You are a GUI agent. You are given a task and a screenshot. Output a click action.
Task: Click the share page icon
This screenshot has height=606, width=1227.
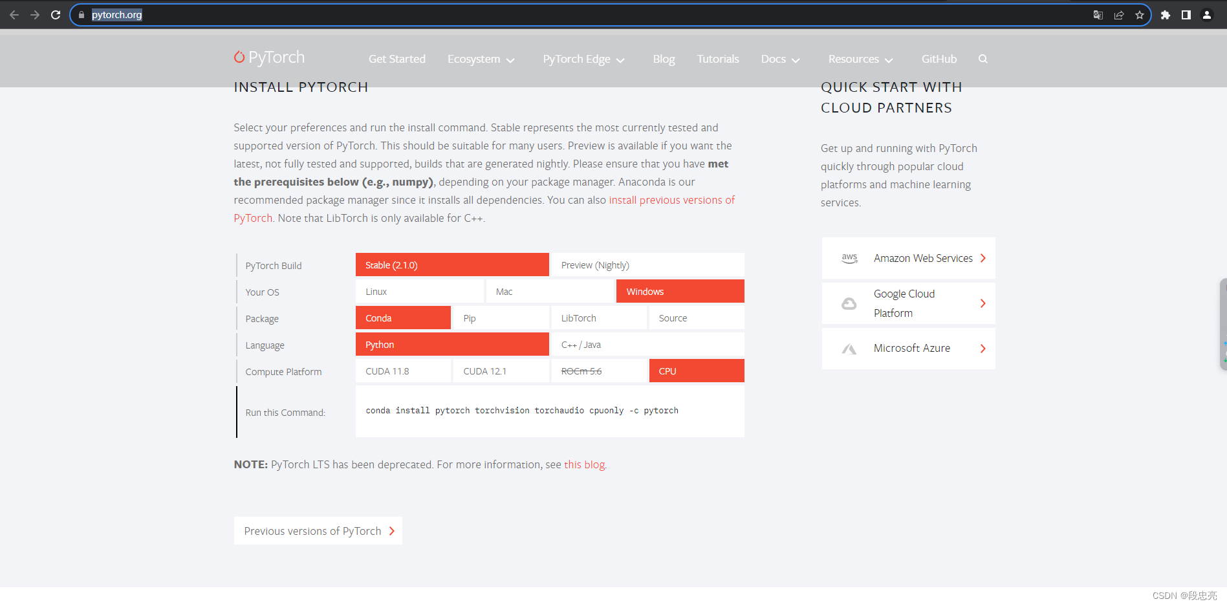pos(1119,15)
